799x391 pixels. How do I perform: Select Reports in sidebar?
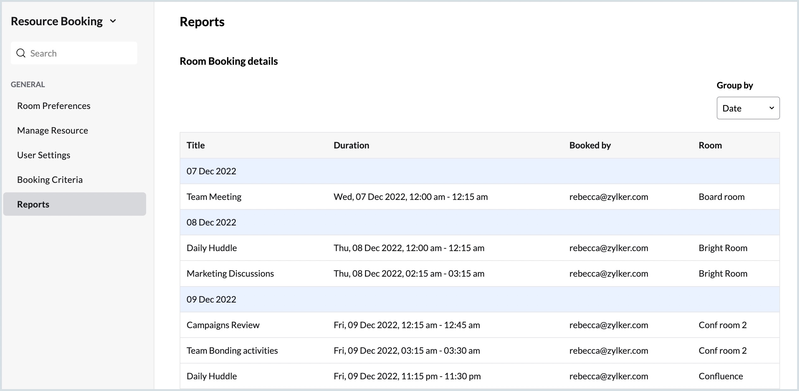tap(33, 204)
